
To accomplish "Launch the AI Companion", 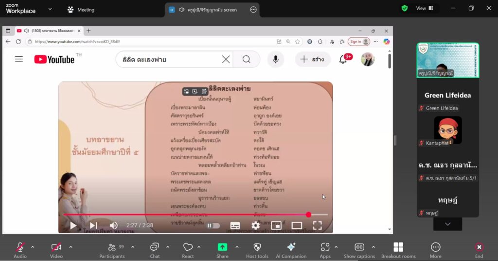I will [291, 250].
